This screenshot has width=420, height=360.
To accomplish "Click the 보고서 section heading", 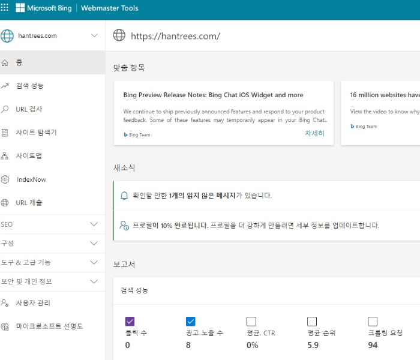I will (124, 265).
